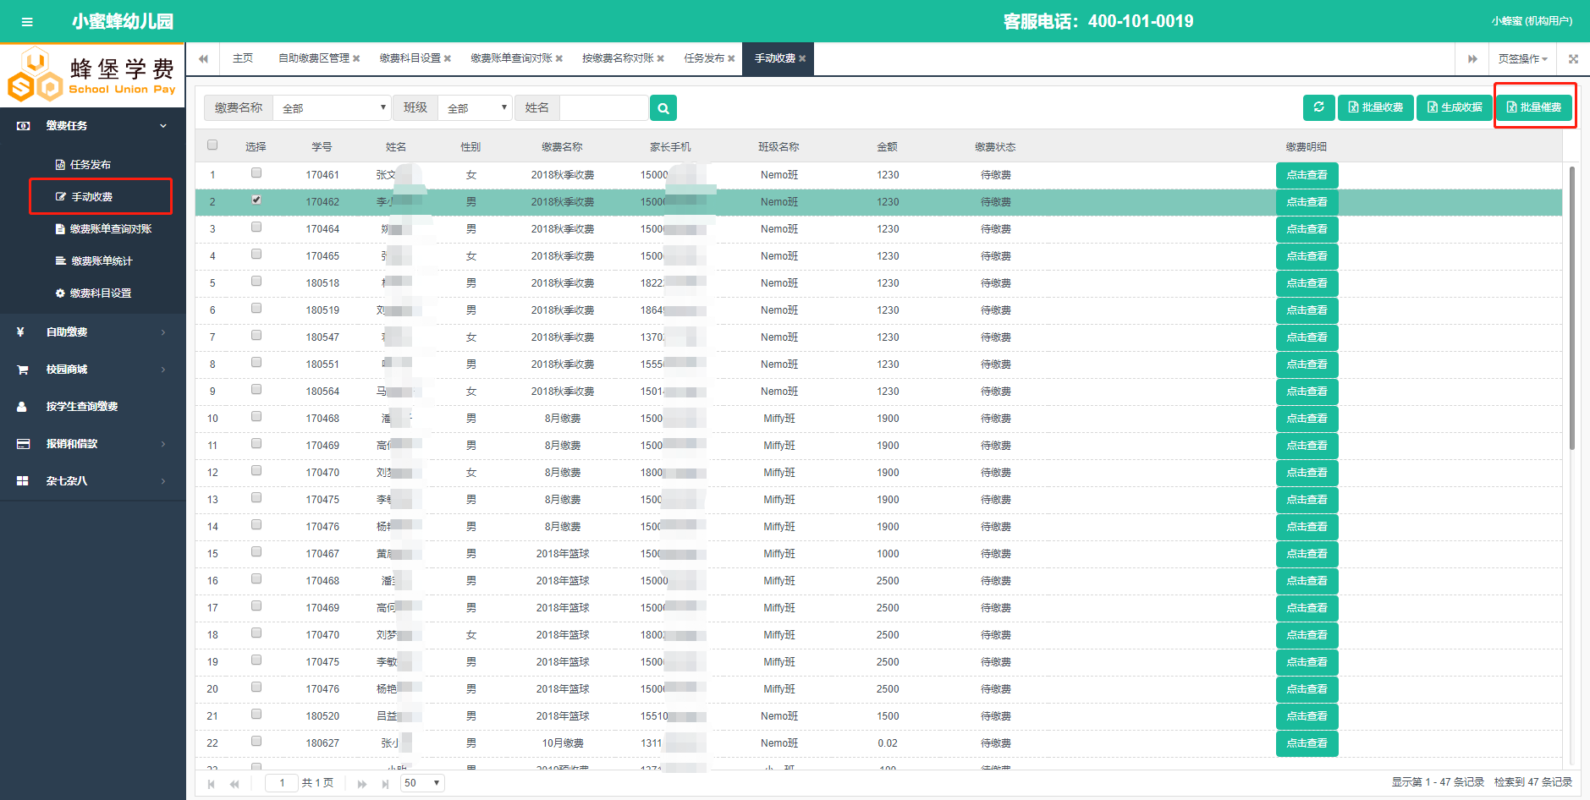
Task: Open 缴费账单统计 in the sidebar
Action: point(102,261)
